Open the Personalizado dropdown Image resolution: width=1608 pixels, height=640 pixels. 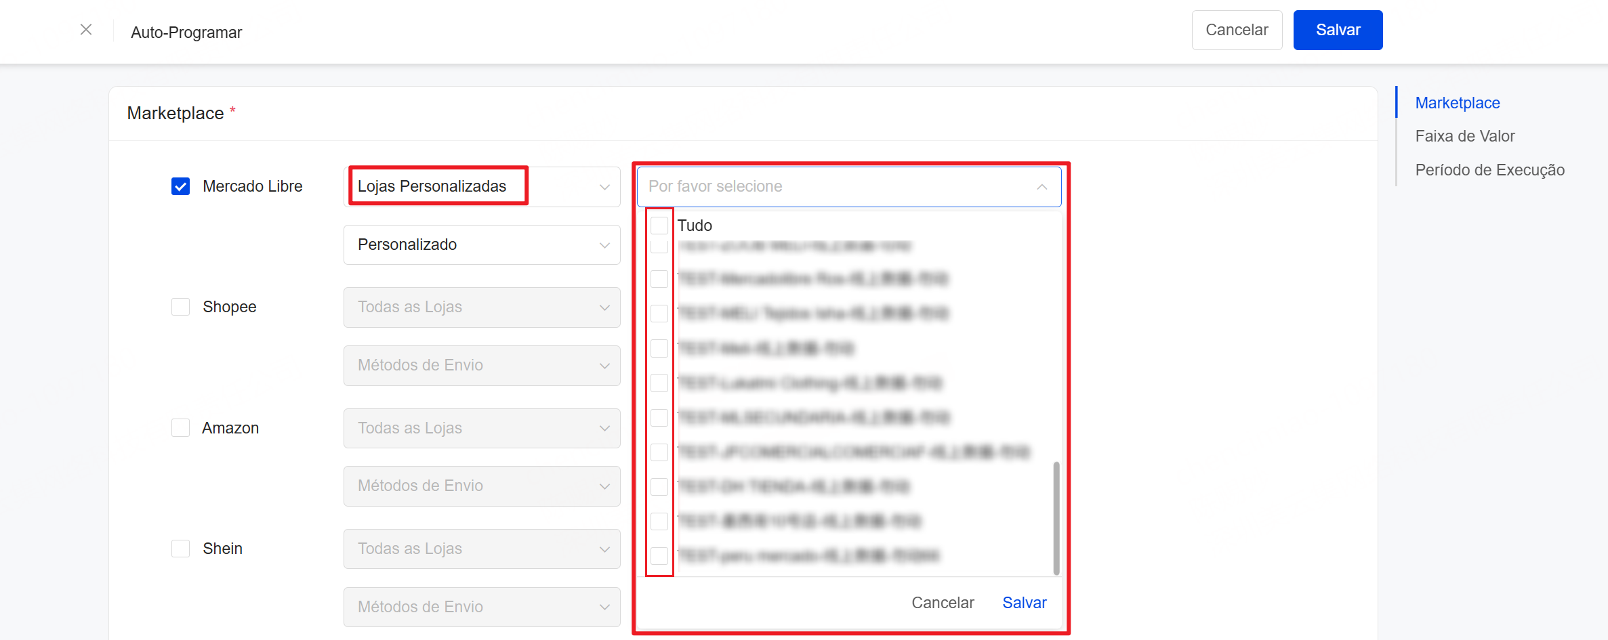coord(481,245)
